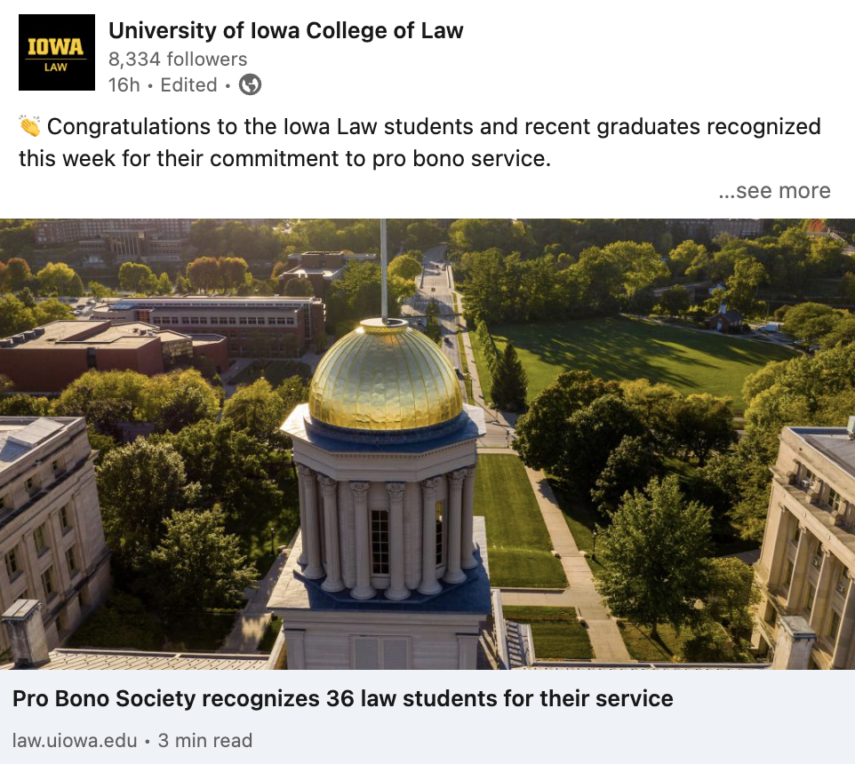
Task: Click the stone building at photo's right edge
Action: pyautogui.click(x=809, y=542)
